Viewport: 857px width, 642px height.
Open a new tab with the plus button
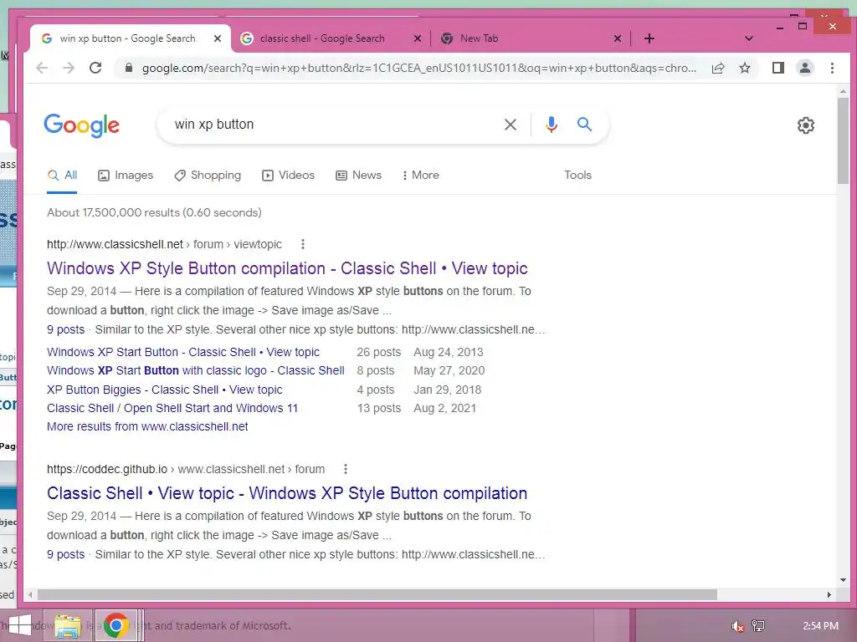pyautogui.click(x=649, y=38)
